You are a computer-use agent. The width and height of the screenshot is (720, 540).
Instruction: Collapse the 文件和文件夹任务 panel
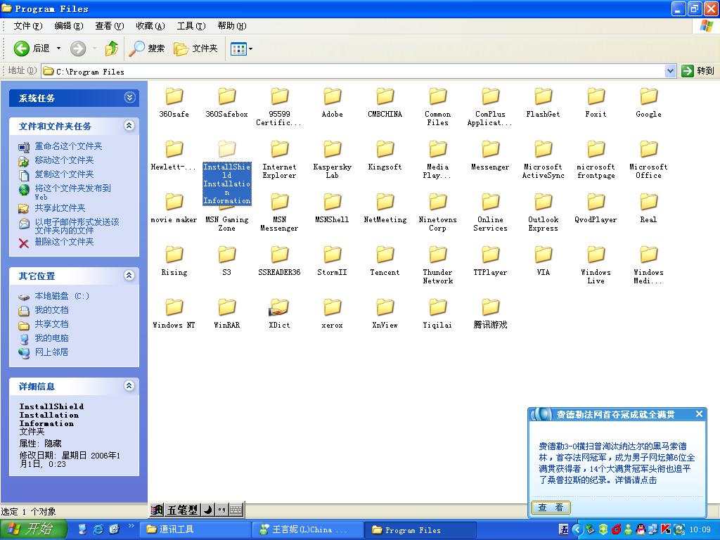pos(129,126)
